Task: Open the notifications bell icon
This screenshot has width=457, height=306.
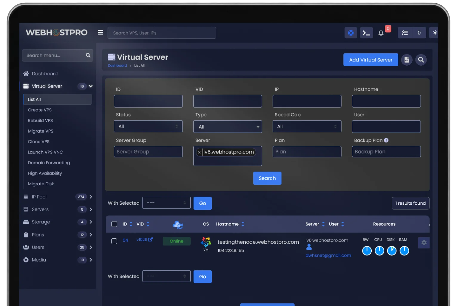Action: (x=381, y=33)
